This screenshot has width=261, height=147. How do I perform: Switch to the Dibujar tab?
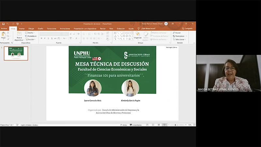[31, 29]
